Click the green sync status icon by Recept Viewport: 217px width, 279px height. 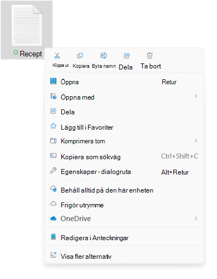(16, 53)
